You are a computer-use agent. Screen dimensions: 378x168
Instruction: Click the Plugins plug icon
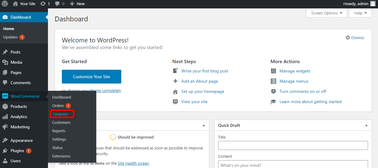tap(5, 151)
